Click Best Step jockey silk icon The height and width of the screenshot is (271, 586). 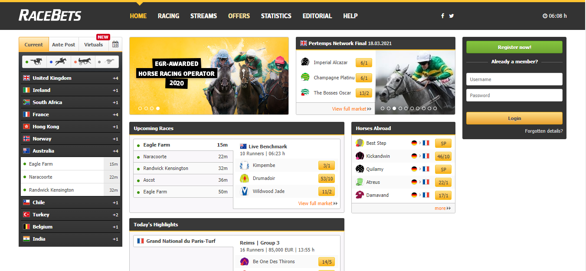click(x=360, y=143)
